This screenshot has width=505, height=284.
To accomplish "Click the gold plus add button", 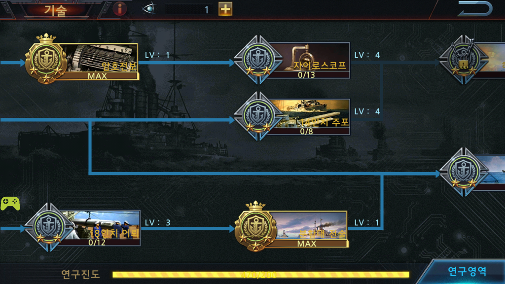I will click(225, 9).
